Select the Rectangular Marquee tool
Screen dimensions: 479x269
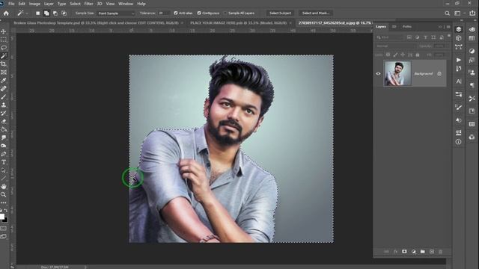4,40
